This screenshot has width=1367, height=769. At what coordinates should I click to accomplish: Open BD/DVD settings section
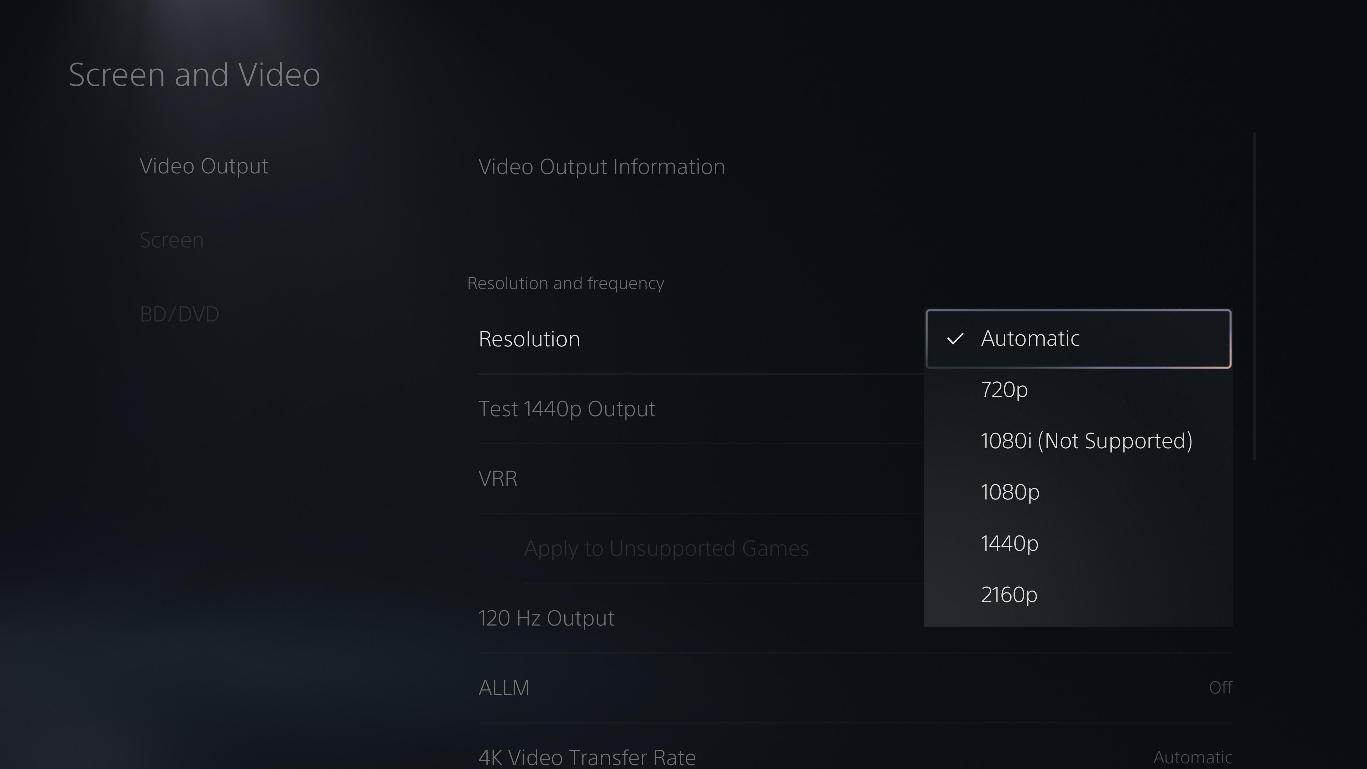(x=179, y=313)
